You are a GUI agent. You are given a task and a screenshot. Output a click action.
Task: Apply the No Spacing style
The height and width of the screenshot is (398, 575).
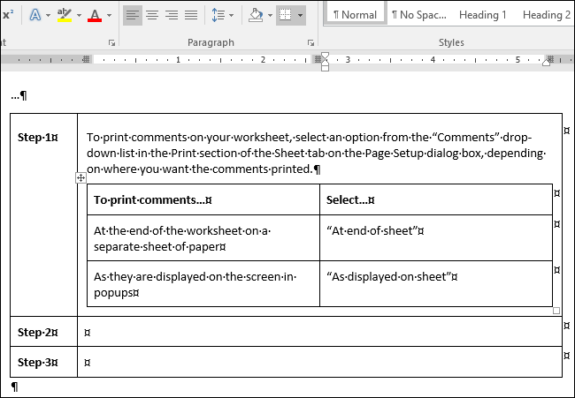[419, 15]
